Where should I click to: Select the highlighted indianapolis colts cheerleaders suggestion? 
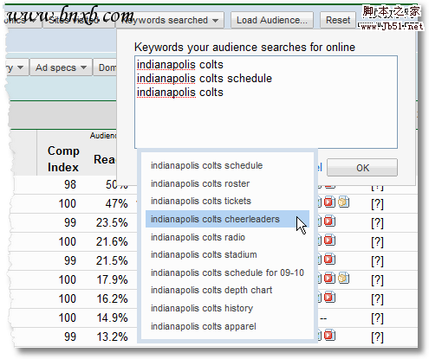click(x=227, y=219)
